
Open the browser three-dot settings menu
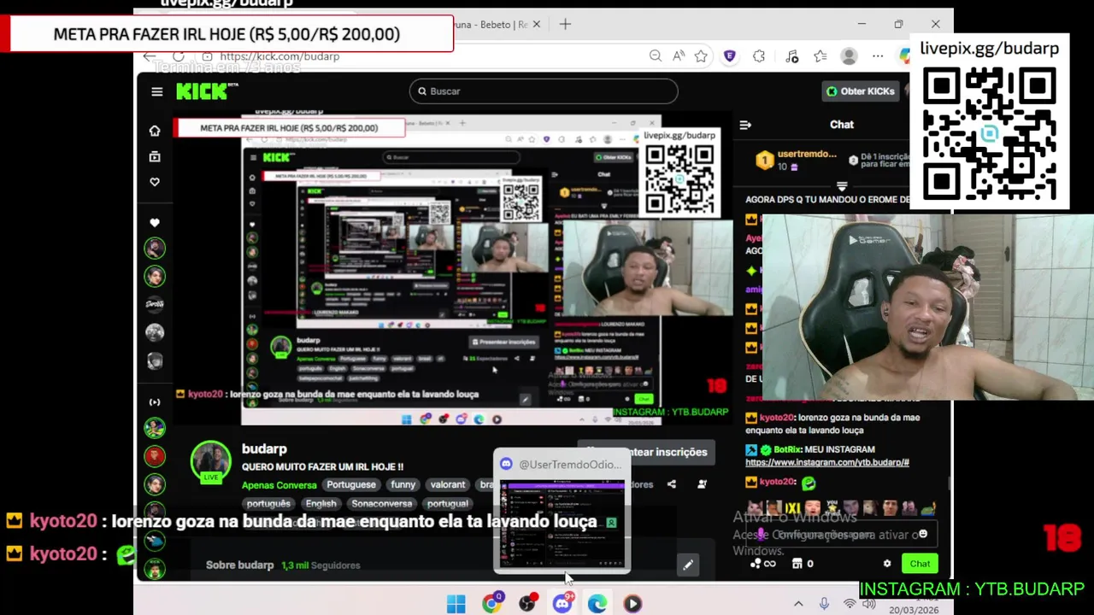click(x=878, y=56)
